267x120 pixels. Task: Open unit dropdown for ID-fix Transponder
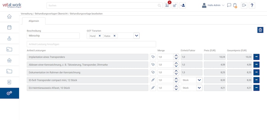(199, 80)
